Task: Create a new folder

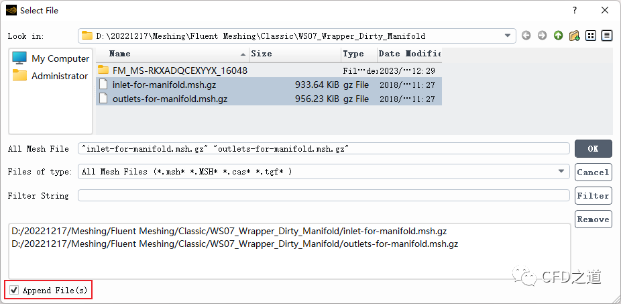Action: click(x=574, y=36)
